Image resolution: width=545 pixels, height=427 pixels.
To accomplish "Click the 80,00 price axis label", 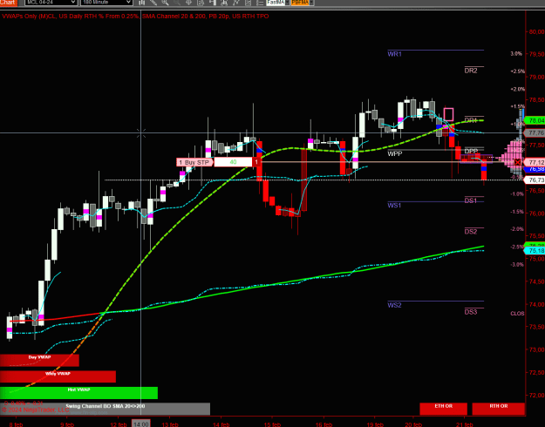I will (536, 32).
